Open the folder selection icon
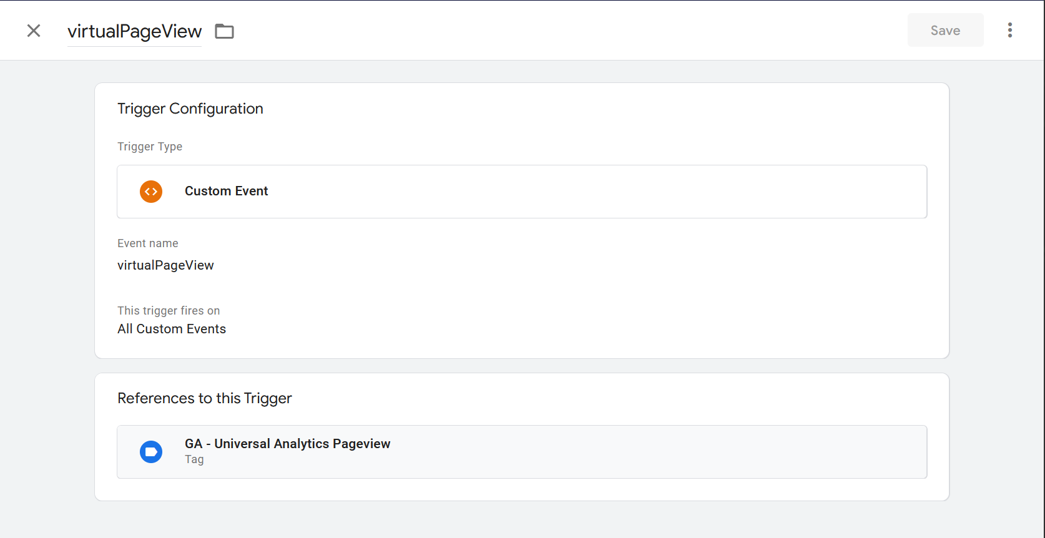Image resolution: width=1045 pixels, height=538 pixels. (x=224, y=31)
